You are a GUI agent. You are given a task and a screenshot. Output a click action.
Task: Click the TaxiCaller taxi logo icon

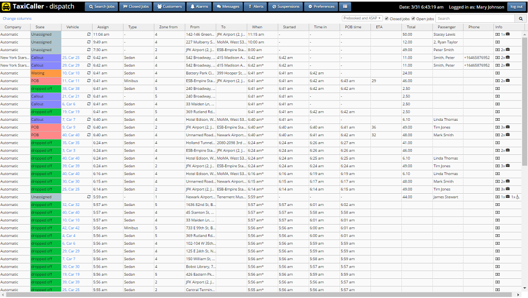[7, 7]
